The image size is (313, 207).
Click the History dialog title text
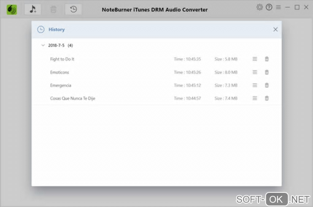point(56,29)
